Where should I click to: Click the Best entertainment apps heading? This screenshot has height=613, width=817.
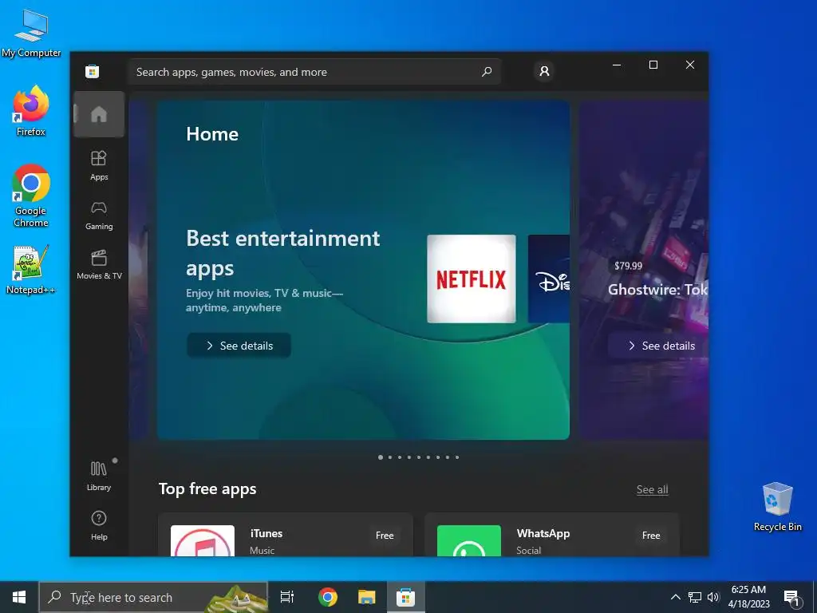pos(283,253)
